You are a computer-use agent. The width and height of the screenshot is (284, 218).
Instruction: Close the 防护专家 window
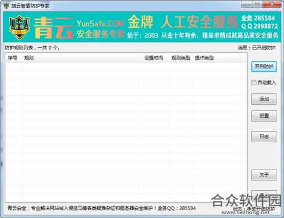tap(272, 5)
